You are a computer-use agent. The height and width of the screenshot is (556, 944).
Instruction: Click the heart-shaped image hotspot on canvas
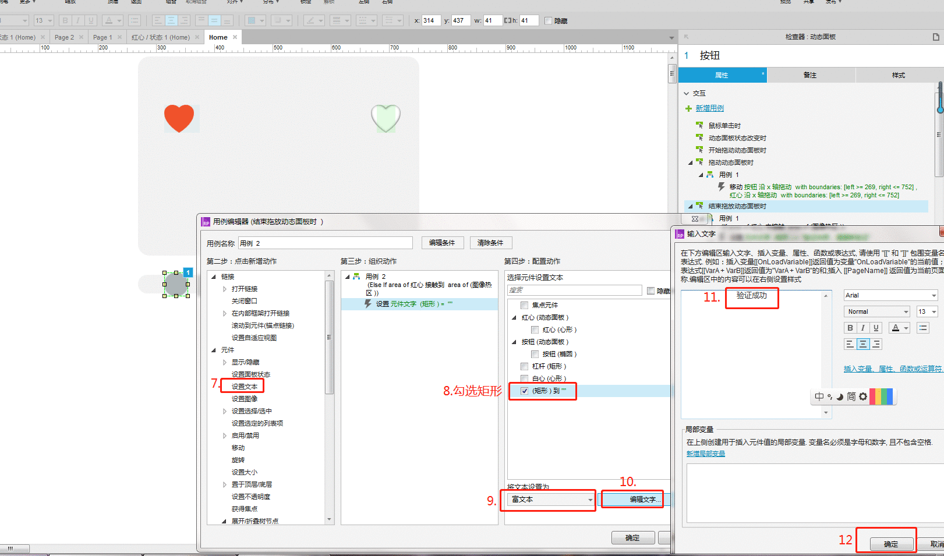pos(386,118)
